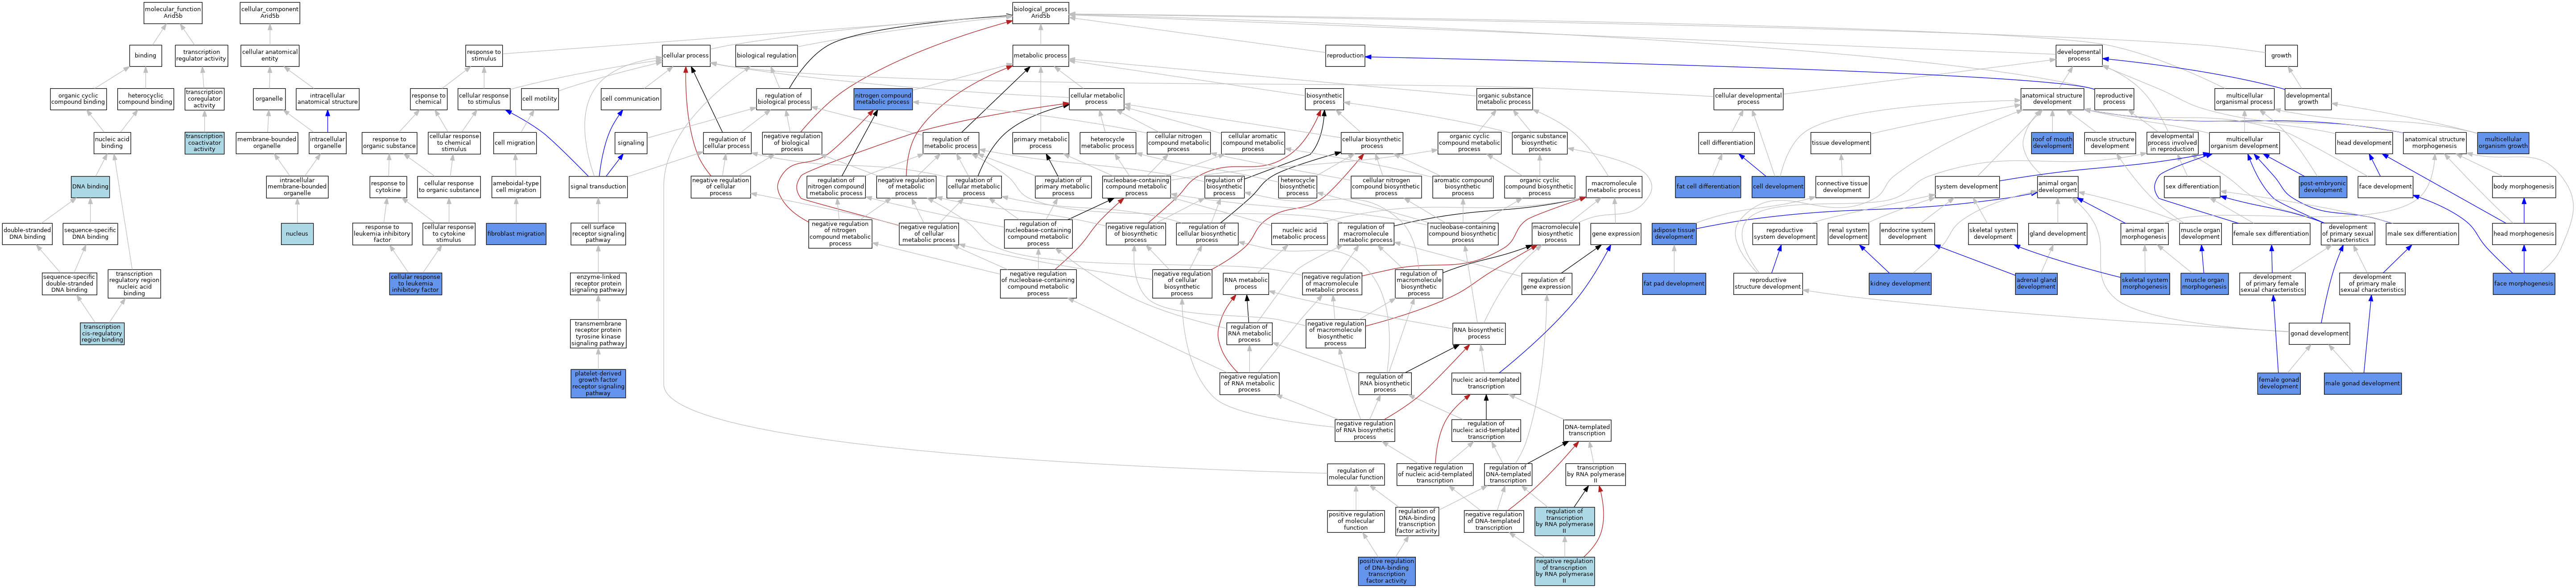The height and width of the screenshot is (588, 2576).
Task: Click the 'body morphogenesis' node
Action: (2523, 187)
